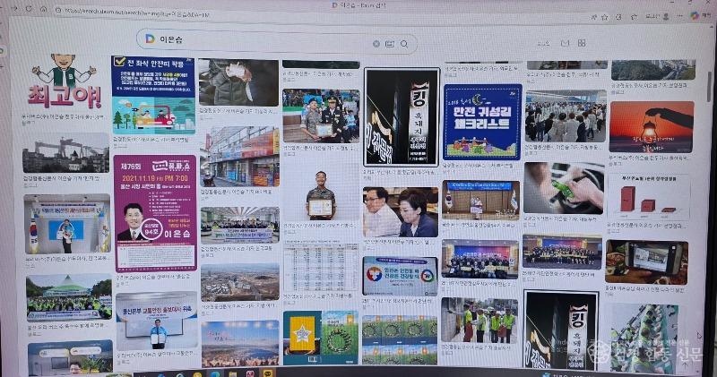Click the magnifier search icon
Screen dimensions: 717x377
[404, 43]
